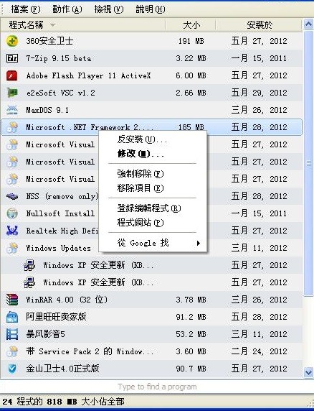This screenshot has height=411, width=314.
Task: Click the 阿里旺旺卖家版 icon
Action: pyautogui.click(x=12, y=317)
